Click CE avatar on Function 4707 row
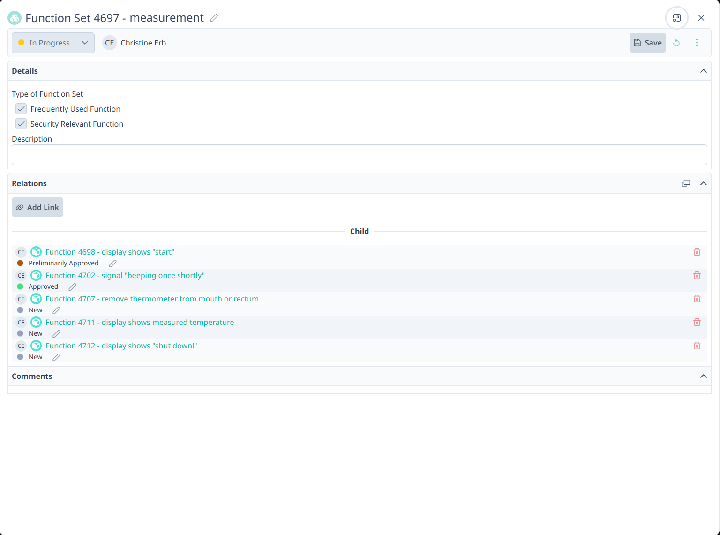Image resolution: width=720 pixels, height=535 pixels. (21, 299)
